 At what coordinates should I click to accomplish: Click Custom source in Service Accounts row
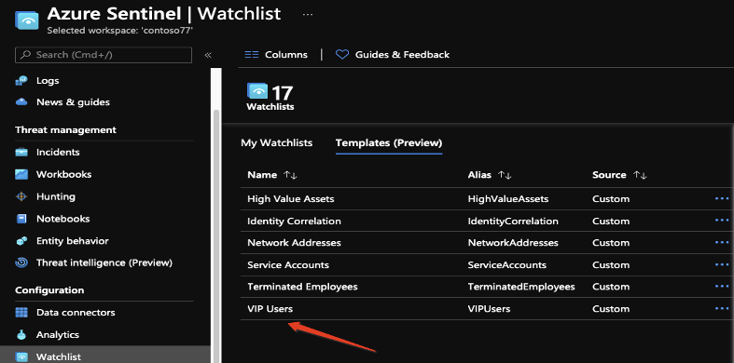[611, 265]
